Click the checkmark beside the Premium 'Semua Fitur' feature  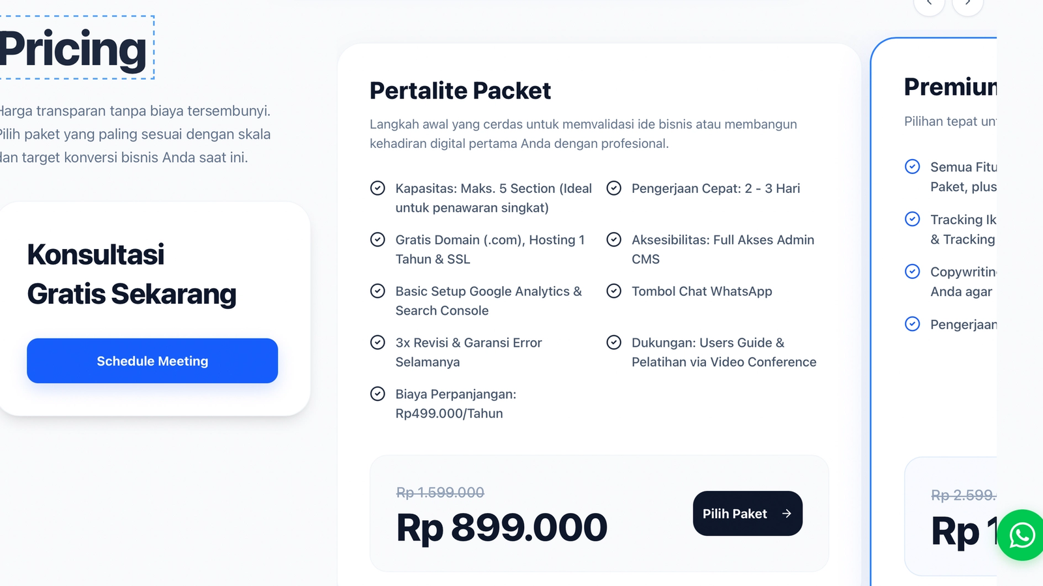pyautogui.click(x=912, y=167)
